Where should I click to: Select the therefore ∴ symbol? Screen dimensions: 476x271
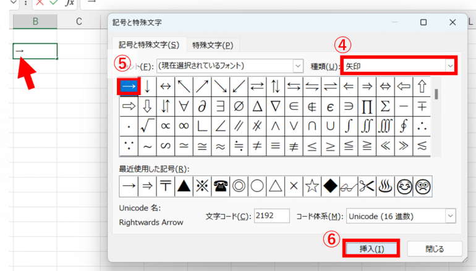(422, 126)
